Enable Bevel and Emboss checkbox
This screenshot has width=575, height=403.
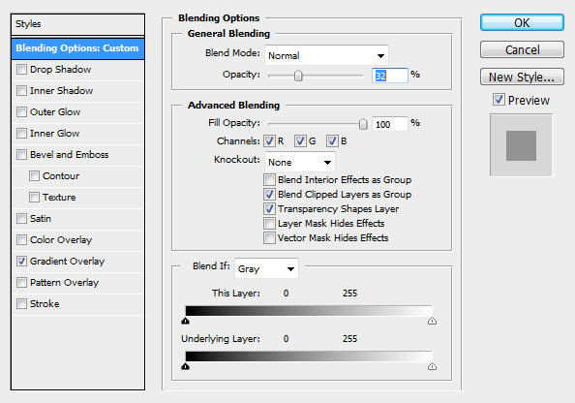coord(21,155)
